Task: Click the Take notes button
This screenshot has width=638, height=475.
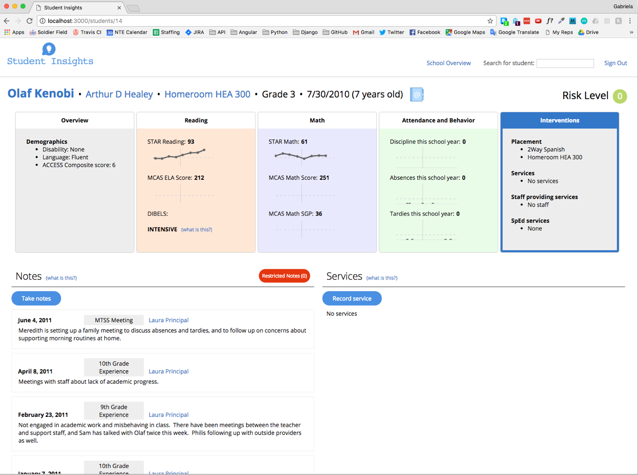Action: [36, 298]
